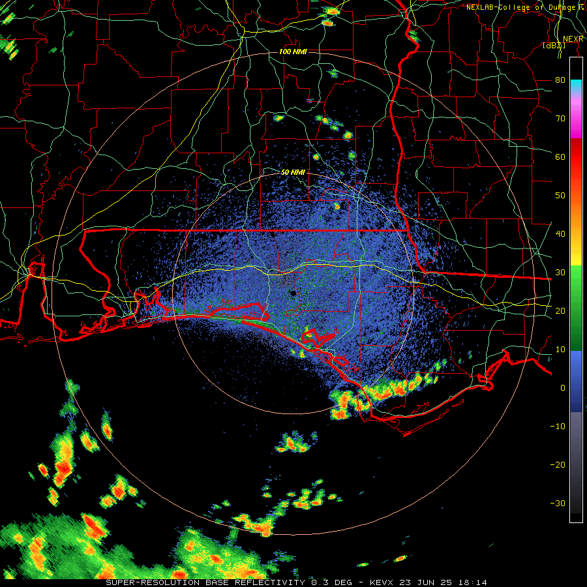Click the -30 value on the dBZ scale
This screenshot has width=587, height=587.
tap(558, 503)
